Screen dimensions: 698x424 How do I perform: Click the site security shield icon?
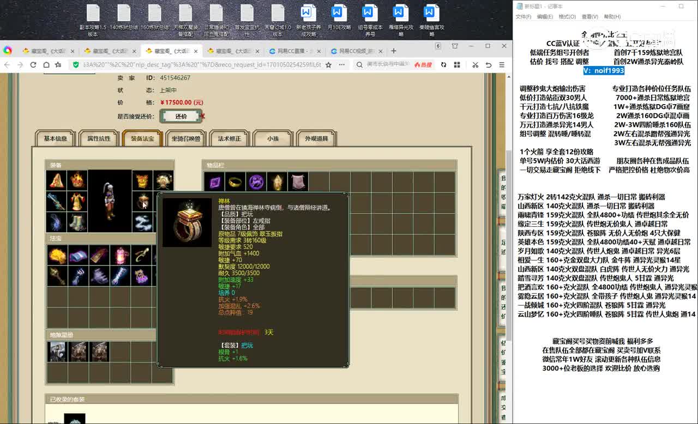tap(76, 65)
